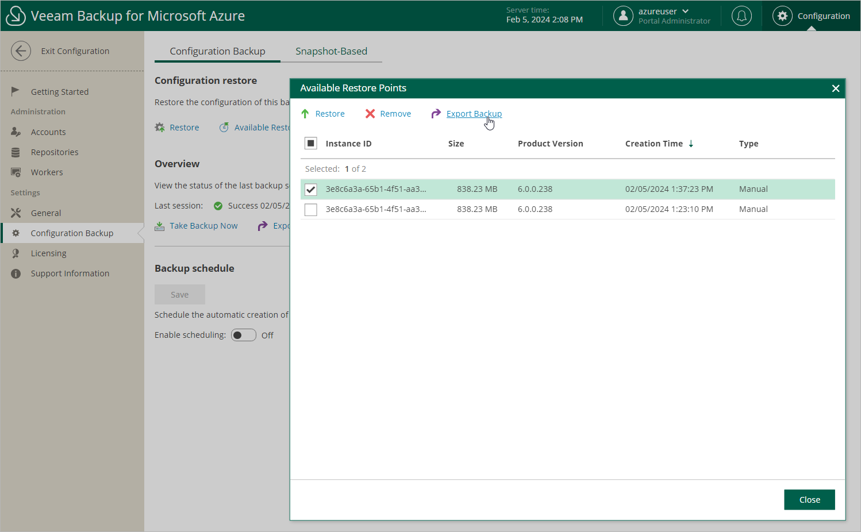This screenshot has height=532, width=861.
Task: Click the Licensing sidebar icon
Action: click(16, 253)
